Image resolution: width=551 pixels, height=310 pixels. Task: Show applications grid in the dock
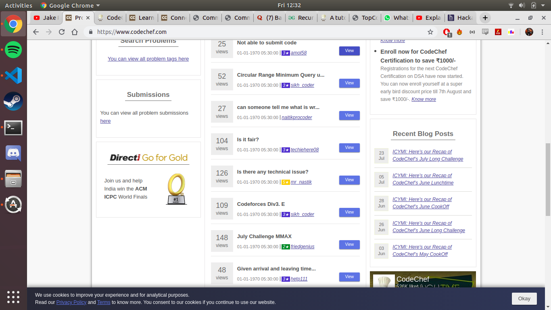[13, 297]
